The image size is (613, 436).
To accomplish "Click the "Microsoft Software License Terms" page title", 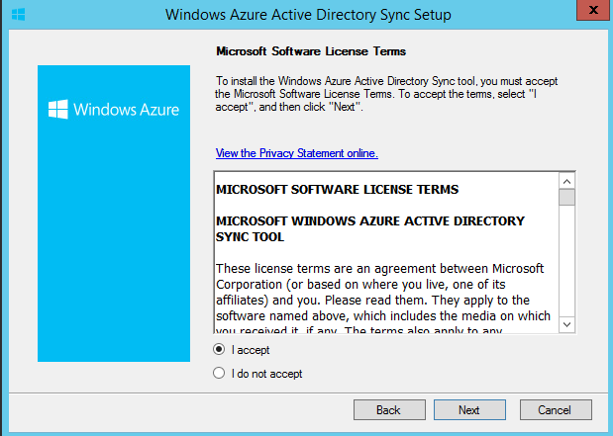I will 311,51.
